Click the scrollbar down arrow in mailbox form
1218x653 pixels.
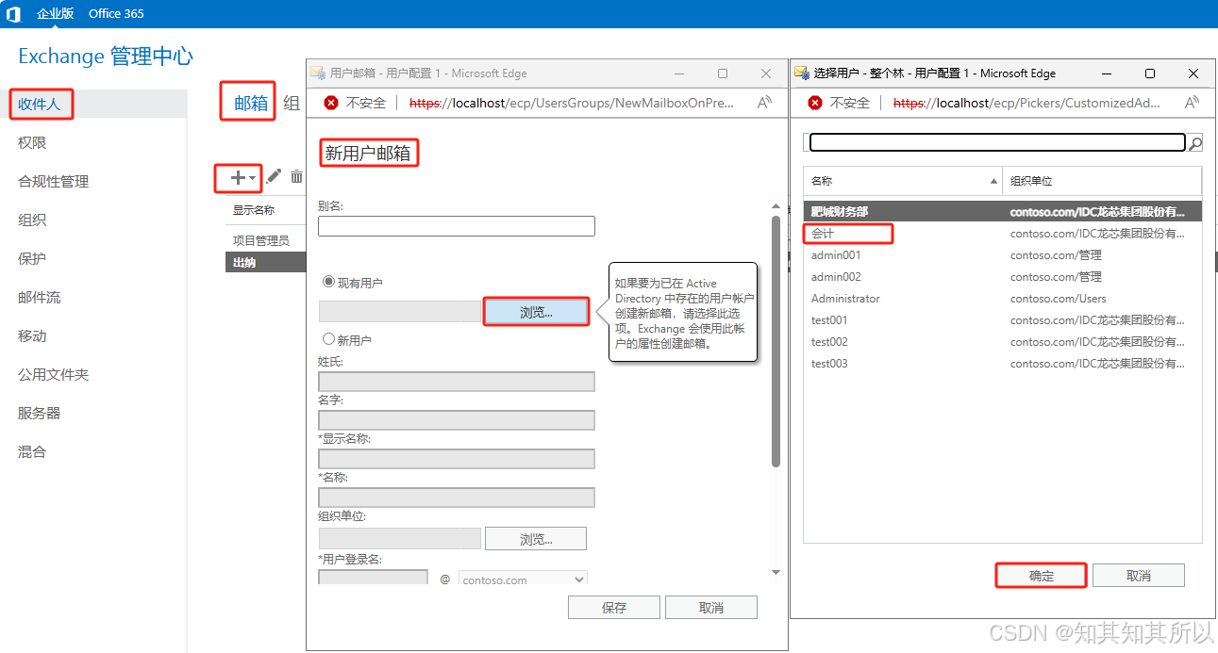(776, 572)
